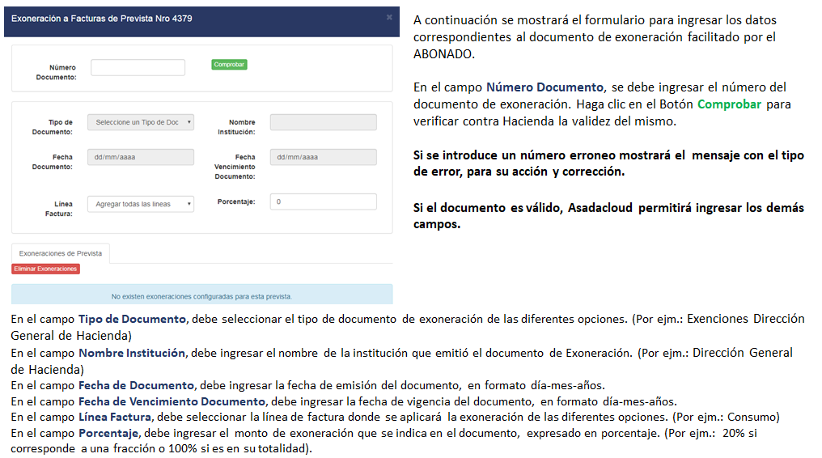Click the Número Documento input field
This screenshot has width=822, height=458.
tap(138, 68)
